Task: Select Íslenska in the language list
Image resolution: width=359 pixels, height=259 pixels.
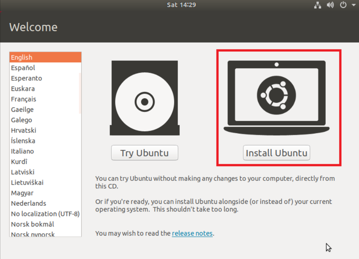Action: 45,141
